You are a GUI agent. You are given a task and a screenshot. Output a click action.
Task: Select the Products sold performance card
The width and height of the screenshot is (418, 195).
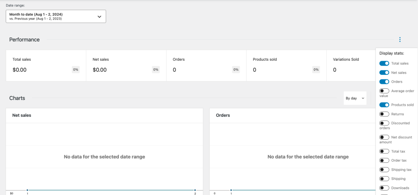[286, 65]
